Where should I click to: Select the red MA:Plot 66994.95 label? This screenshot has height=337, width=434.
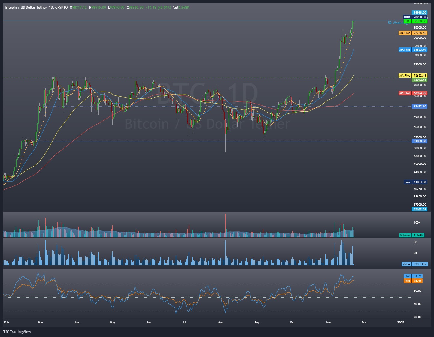[x=413, y=93]
